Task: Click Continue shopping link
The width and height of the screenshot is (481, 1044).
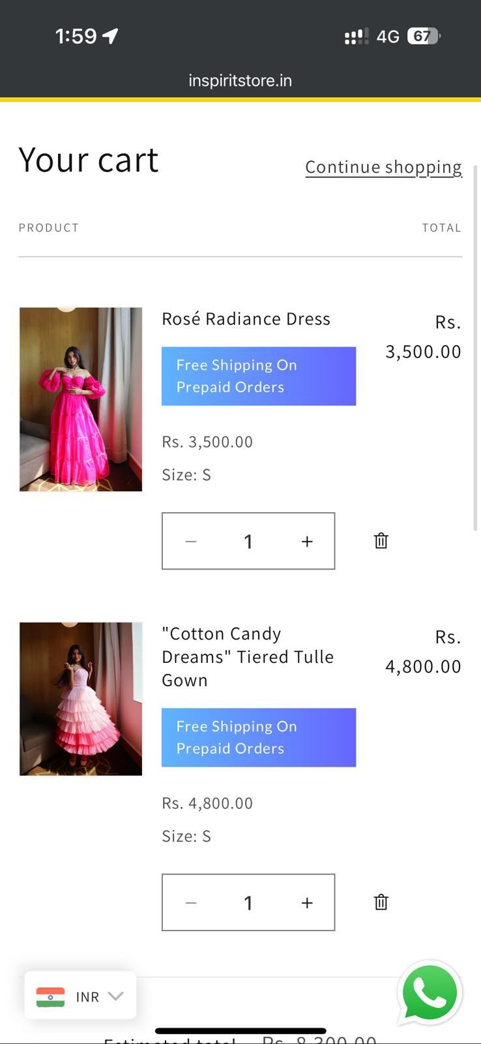Action: point(383,167)
